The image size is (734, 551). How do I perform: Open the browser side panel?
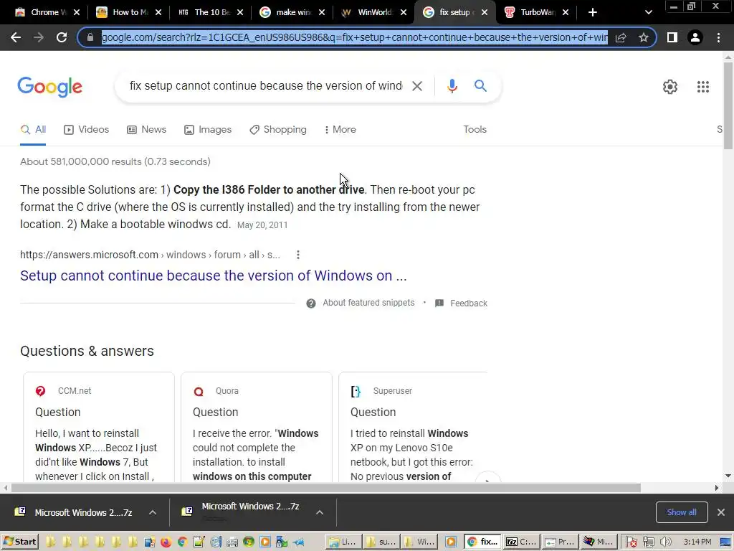coord(672,37)
